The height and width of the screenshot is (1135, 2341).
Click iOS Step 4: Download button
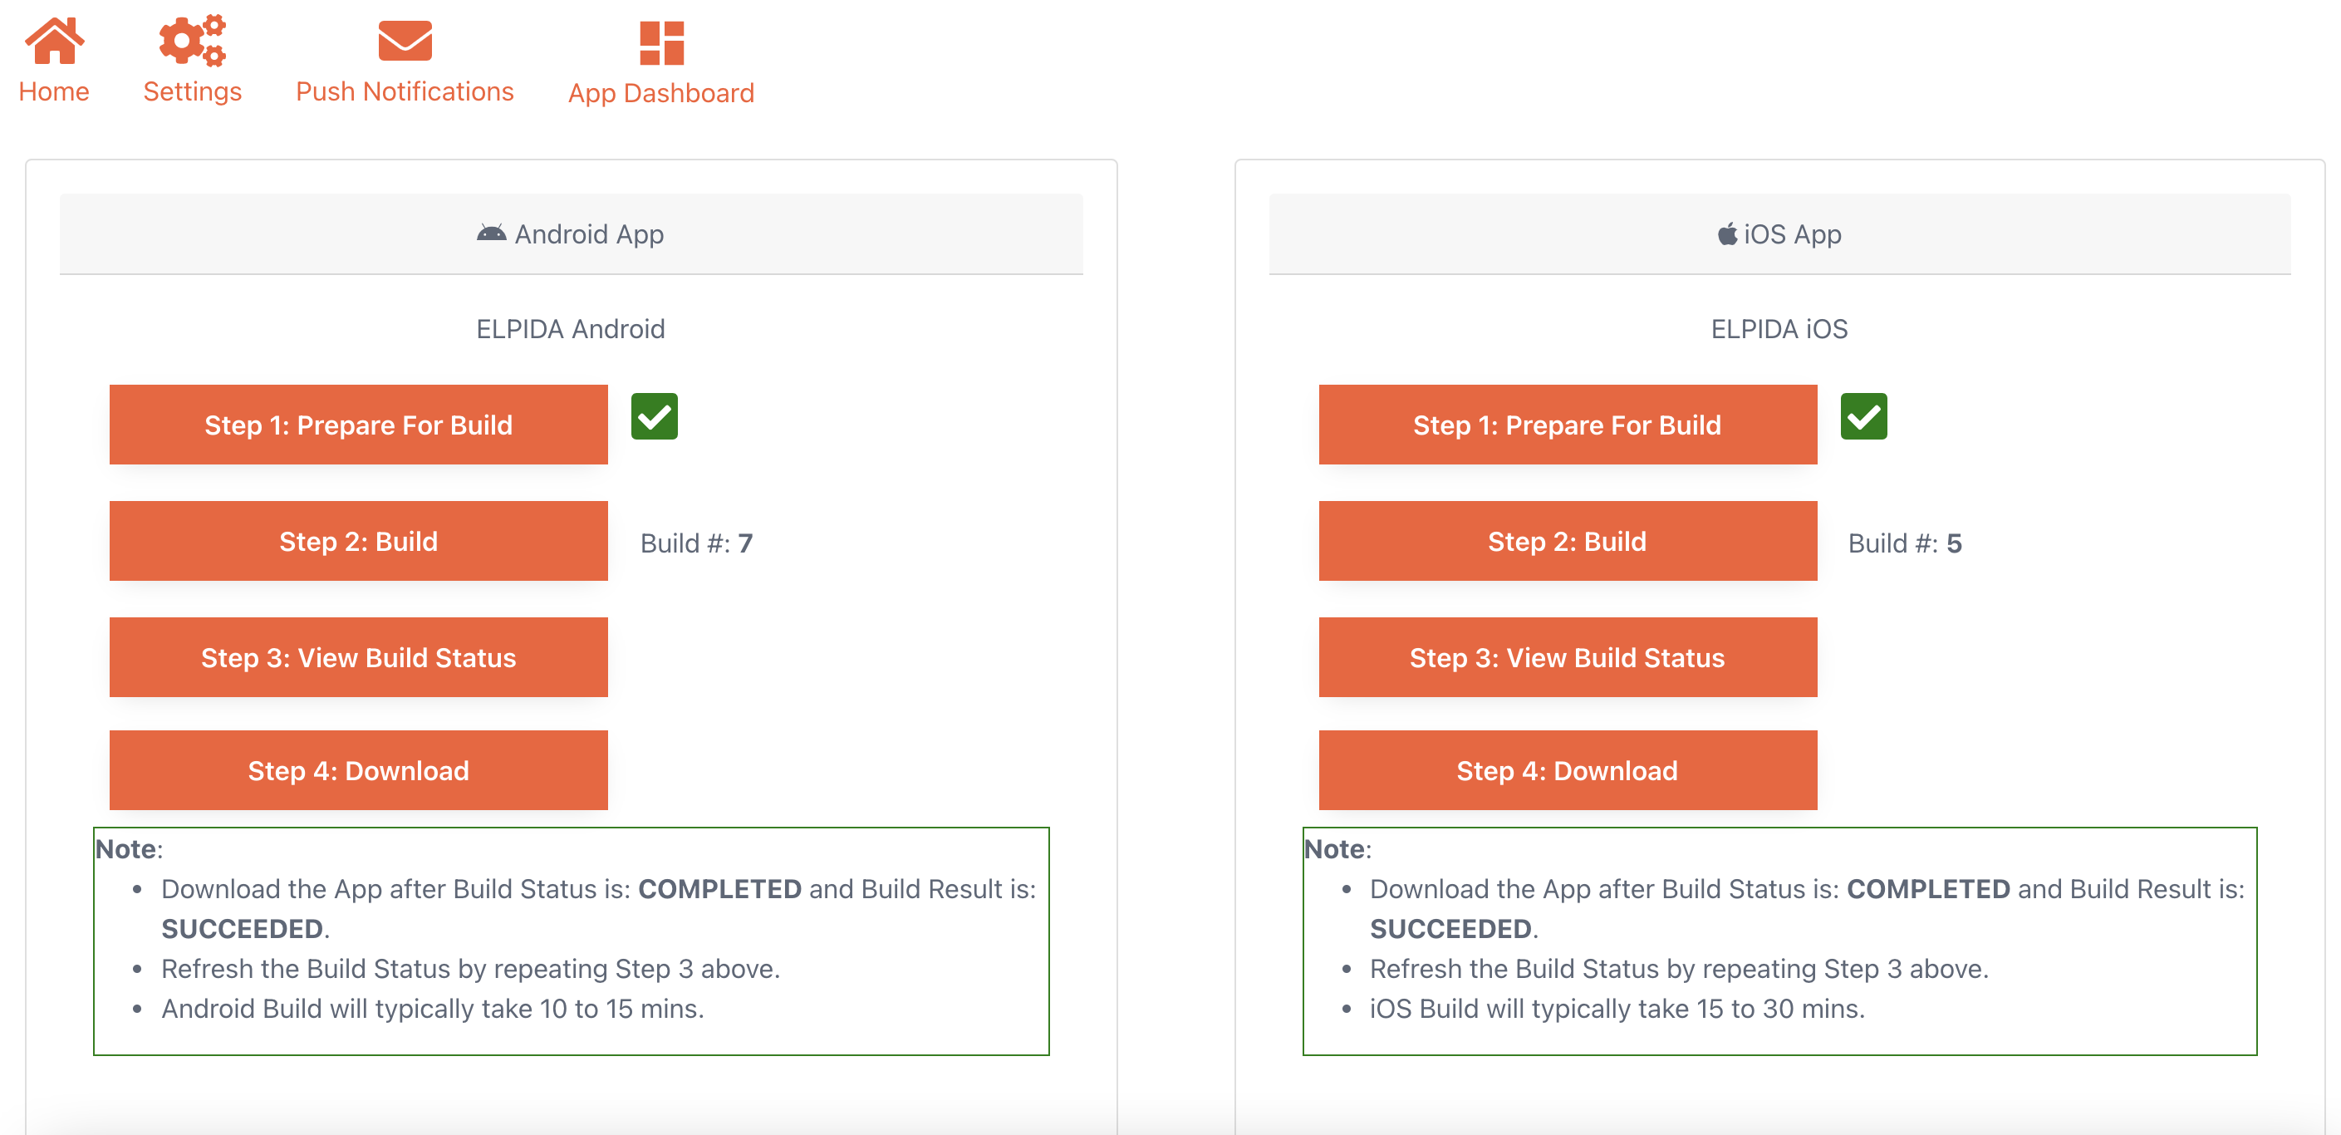tap(1567, 770)
